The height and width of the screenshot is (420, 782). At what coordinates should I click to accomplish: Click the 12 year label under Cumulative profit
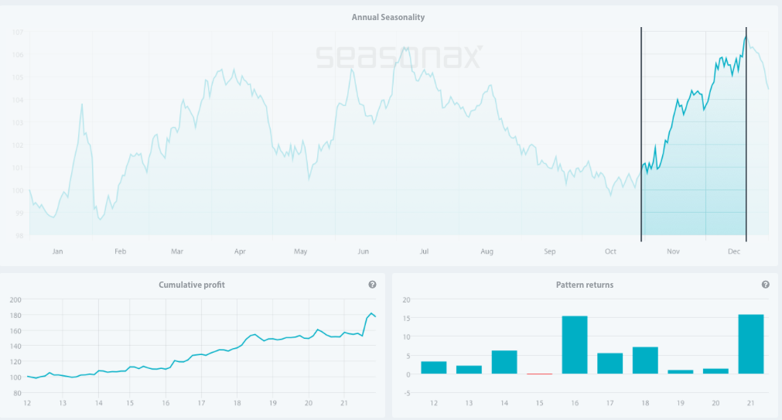pos(27,403)
